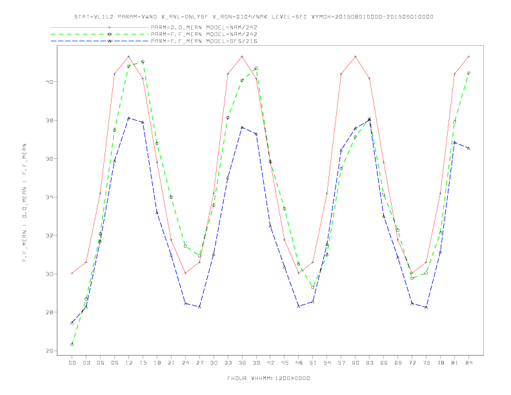Click red observed plus marker at hour 00
Image resolution: width=511 pixels, height=395 pixels.
tap(72, 273)
